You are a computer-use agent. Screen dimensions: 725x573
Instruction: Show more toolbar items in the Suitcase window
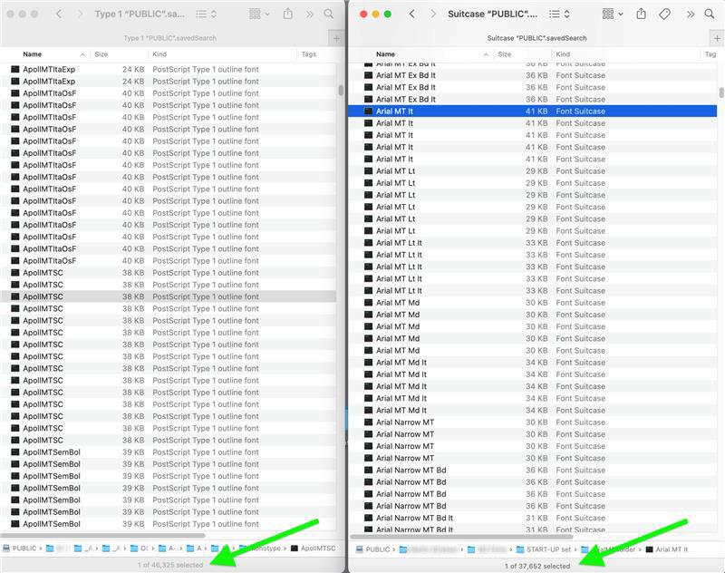point(690,14)
